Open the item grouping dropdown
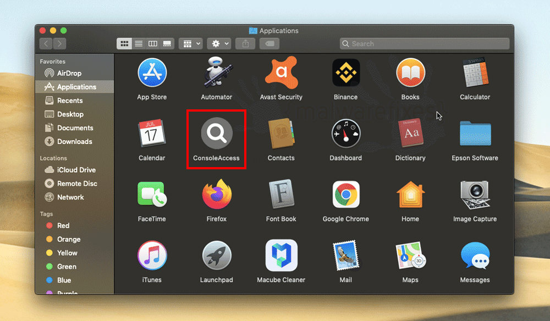Viewport: 550px width, 321px height. tap(191, 44)
